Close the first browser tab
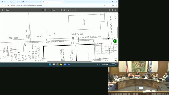Image resolution: width=169 pixels, height=95 pixels. (x=20, y=2)
